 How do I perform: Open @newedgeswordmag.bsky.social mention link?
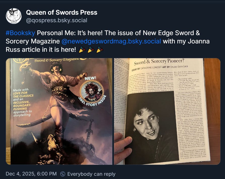click(x=111, y=41)
